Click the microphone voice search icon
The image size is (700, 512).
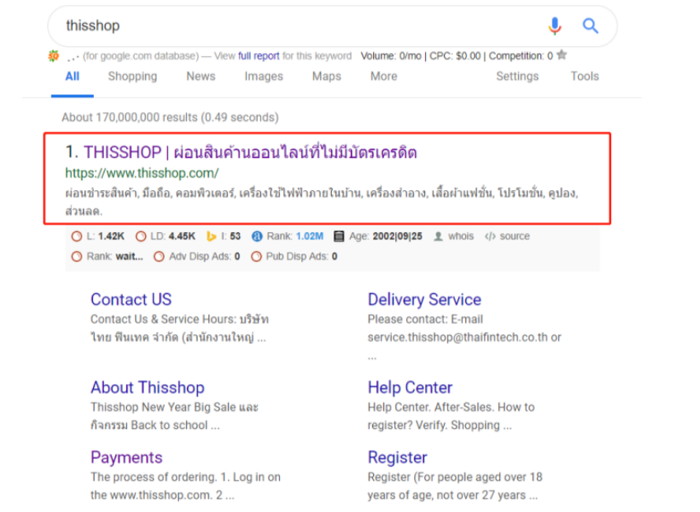554,26
